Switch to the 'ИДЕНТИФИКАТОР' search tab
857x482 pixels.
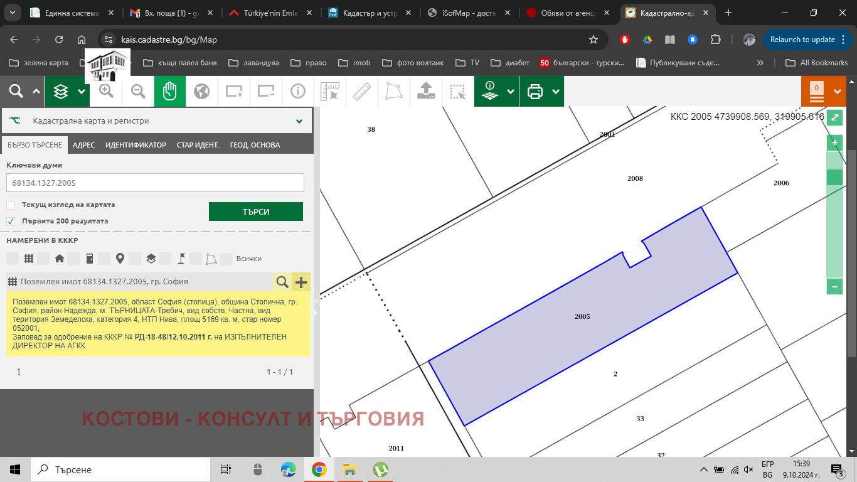tap(136, 145)
